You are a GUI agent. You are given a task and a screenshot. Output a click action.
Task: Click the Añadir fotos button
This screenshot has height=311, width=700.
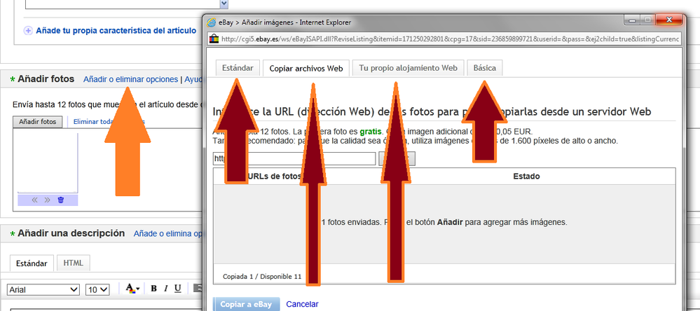tap(38, 121)
